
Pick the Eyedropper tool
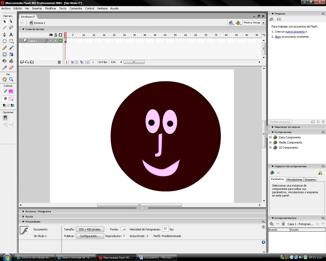coord(4,68)
